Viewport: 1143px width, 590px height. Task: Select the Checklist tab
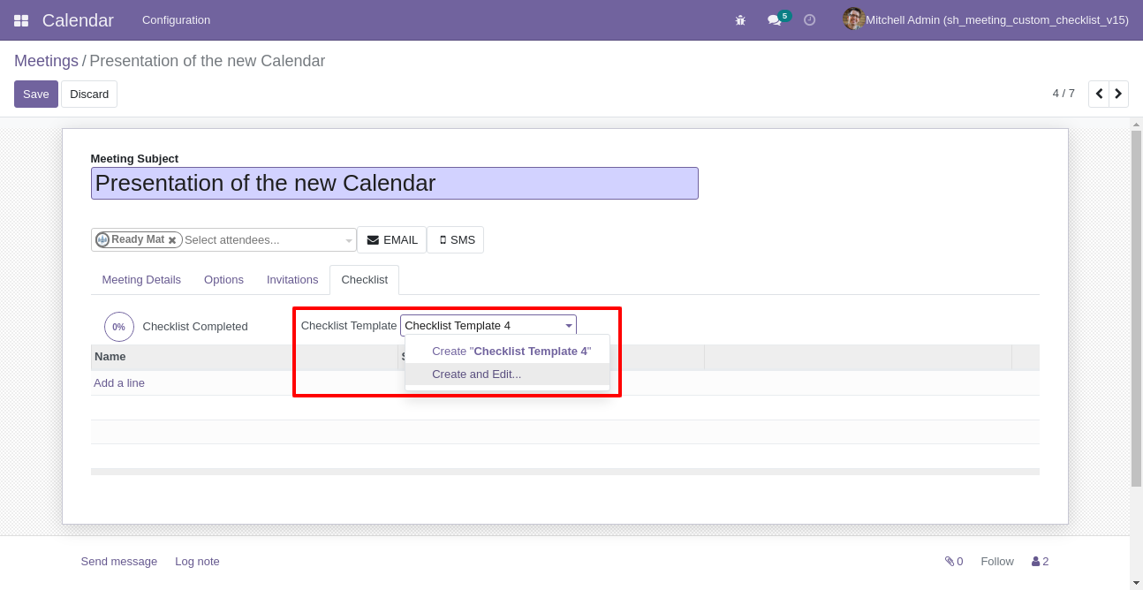[x=364, y=280]
